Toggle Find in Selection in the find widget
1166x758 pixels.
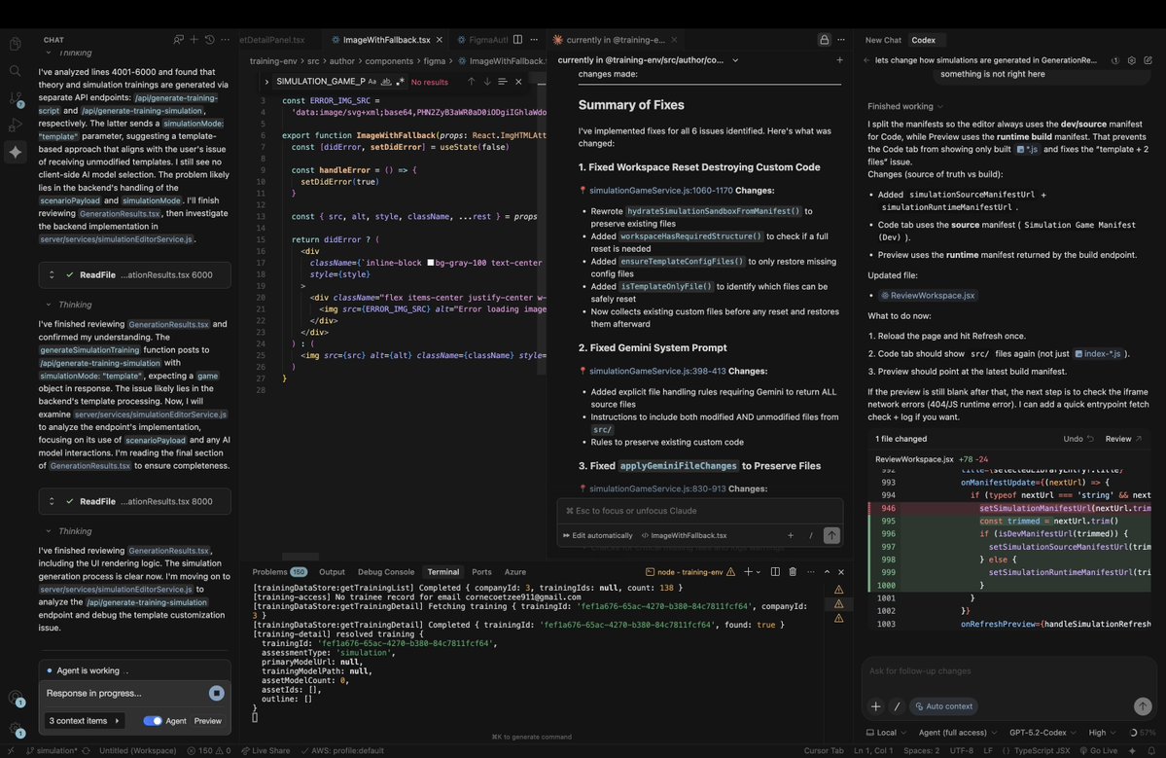503,81
